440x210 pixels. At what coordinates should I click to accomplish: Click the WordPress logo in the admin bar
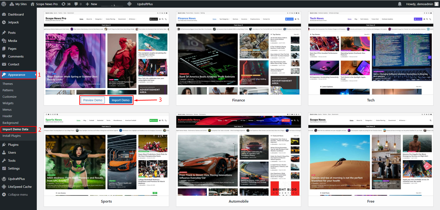pyautogui.click(x=4, y=4)
